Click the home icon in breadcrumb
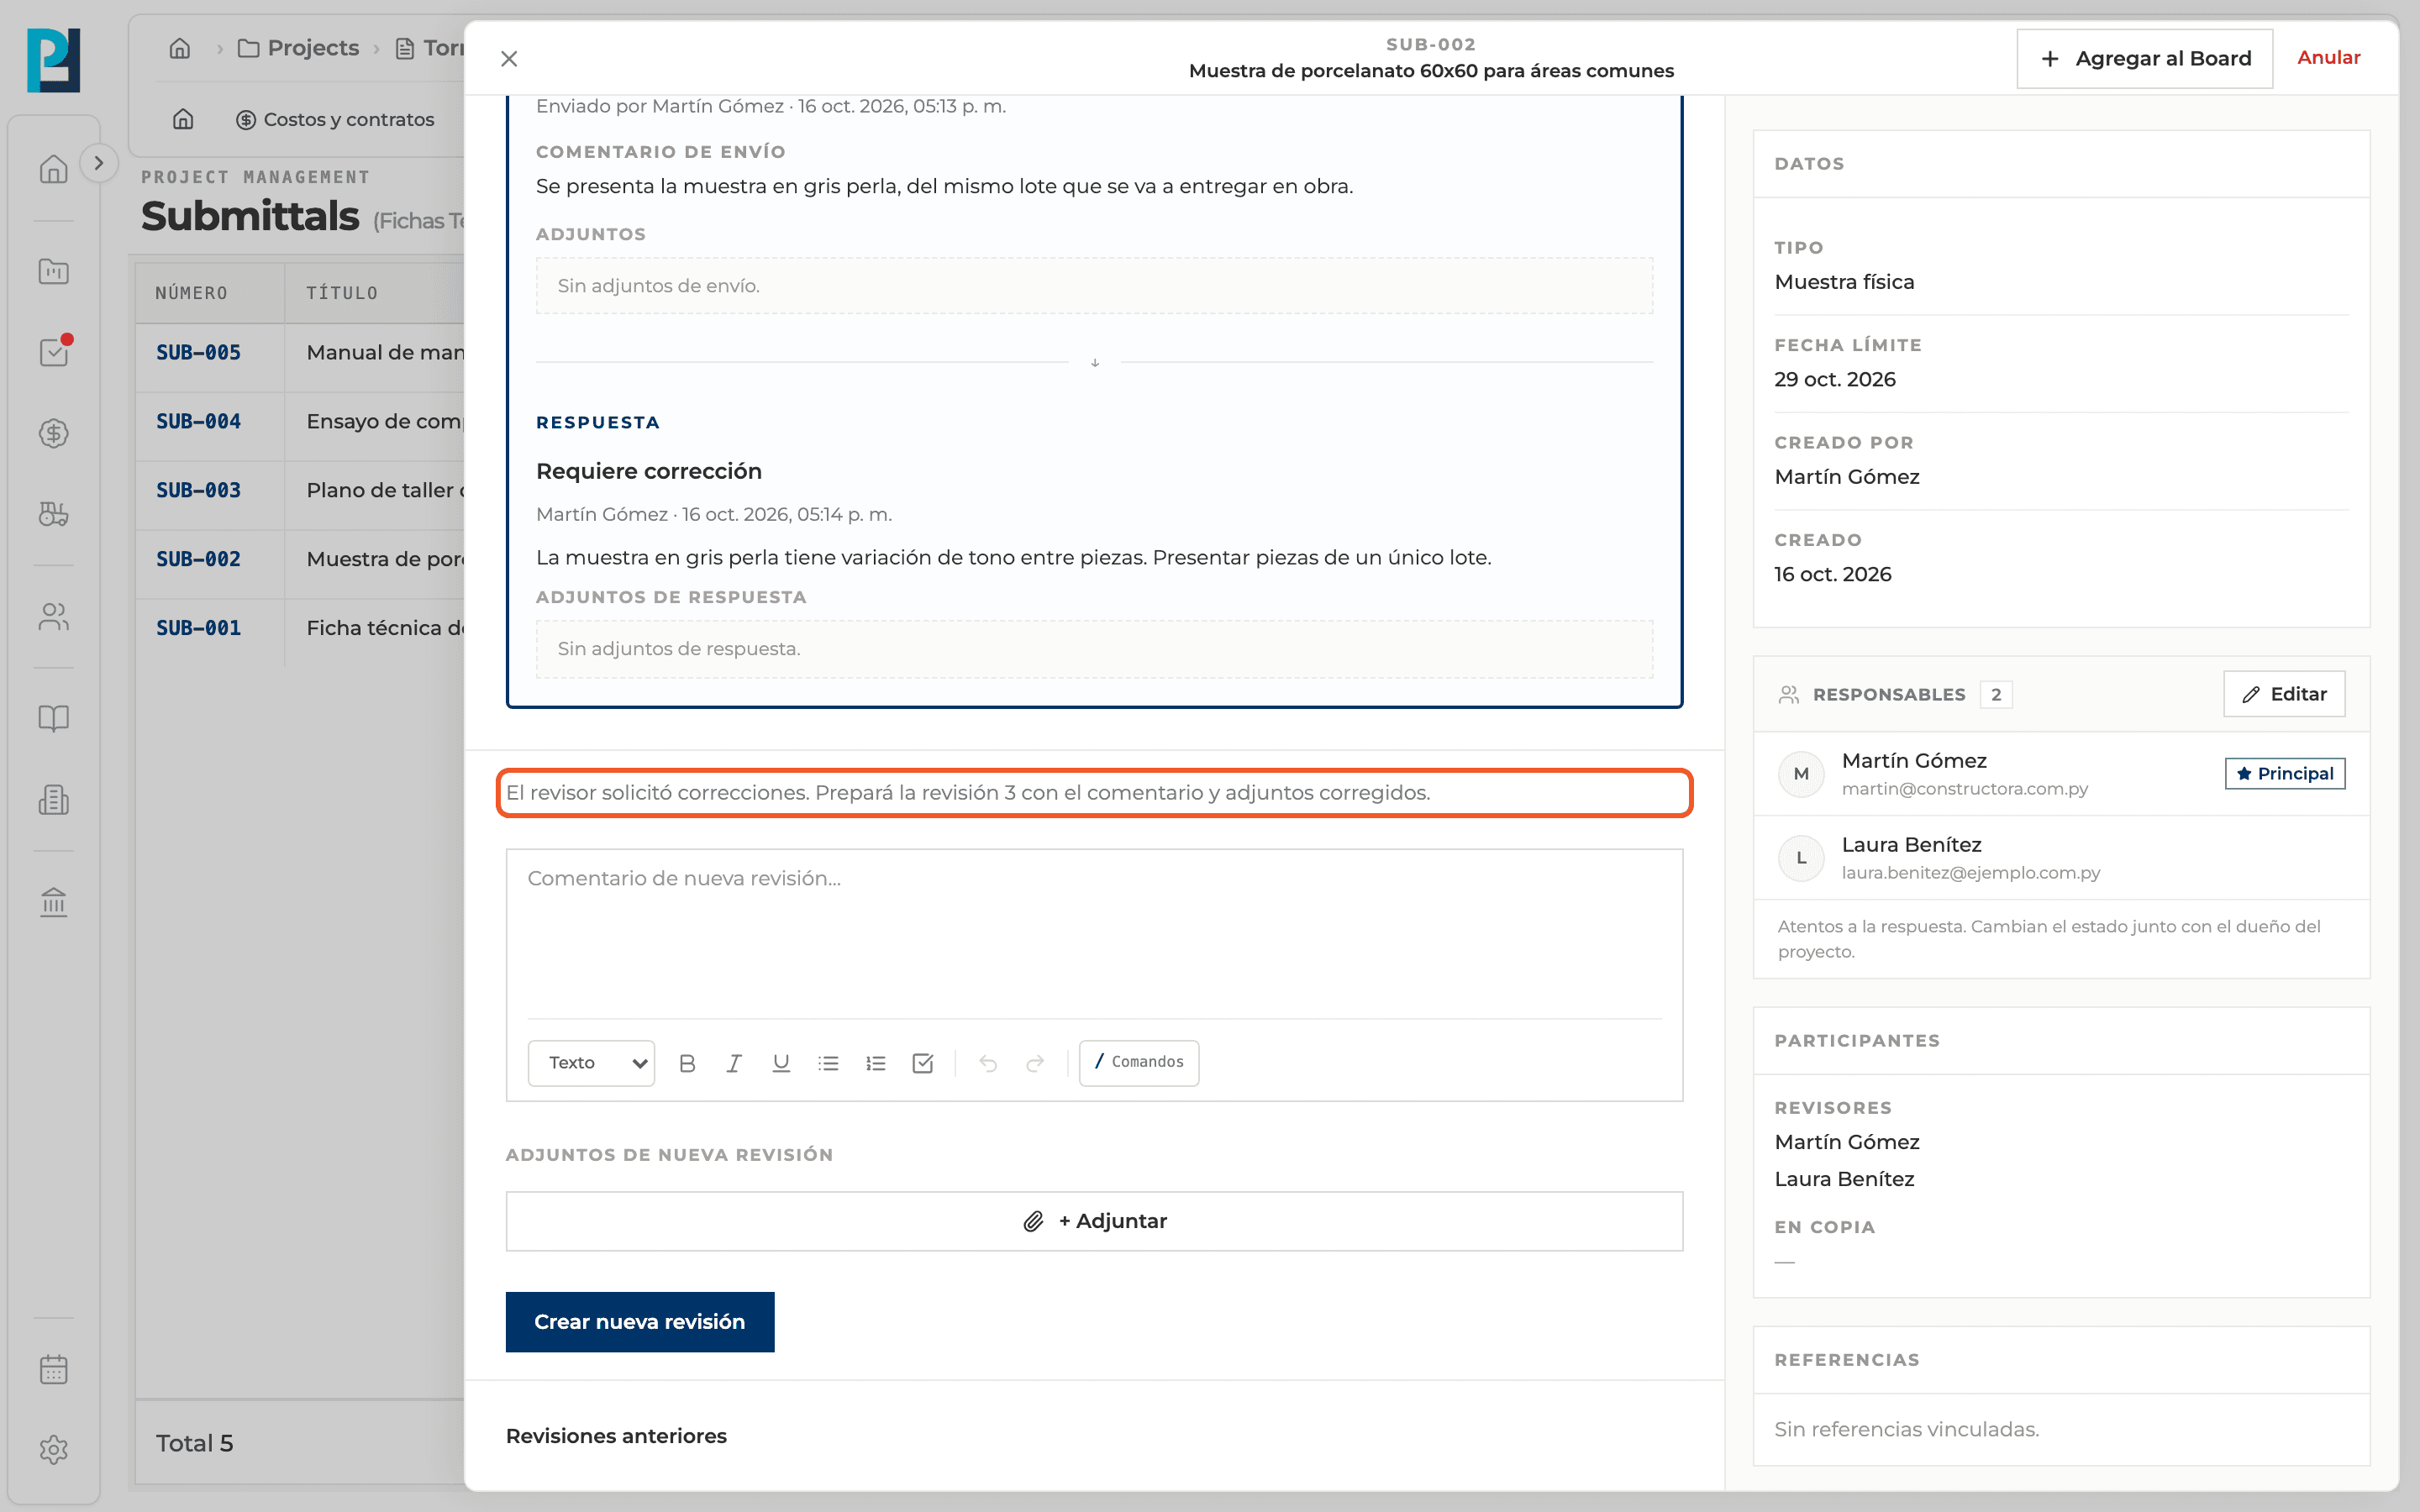Image resolution: width=2420 pixels, height=1512 pixels. pyautogui.click(x=180, y=48)
